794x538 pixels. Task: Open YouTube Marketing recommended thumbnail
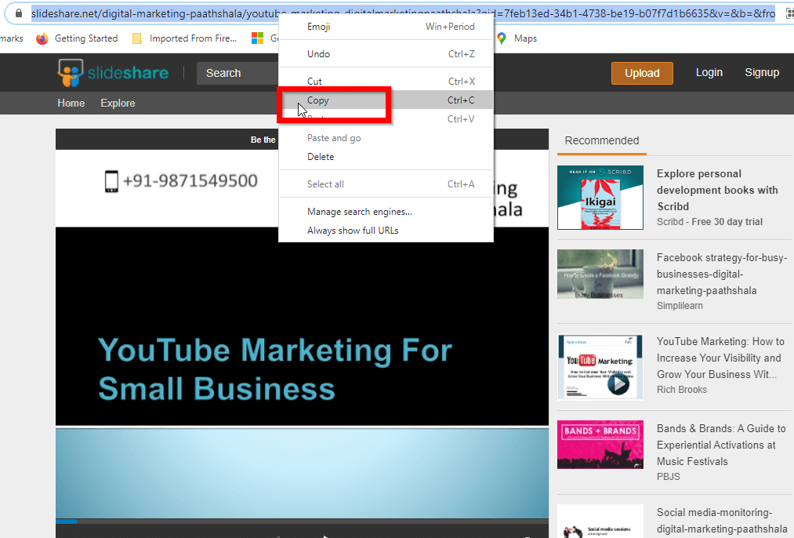tap(600, 367)
